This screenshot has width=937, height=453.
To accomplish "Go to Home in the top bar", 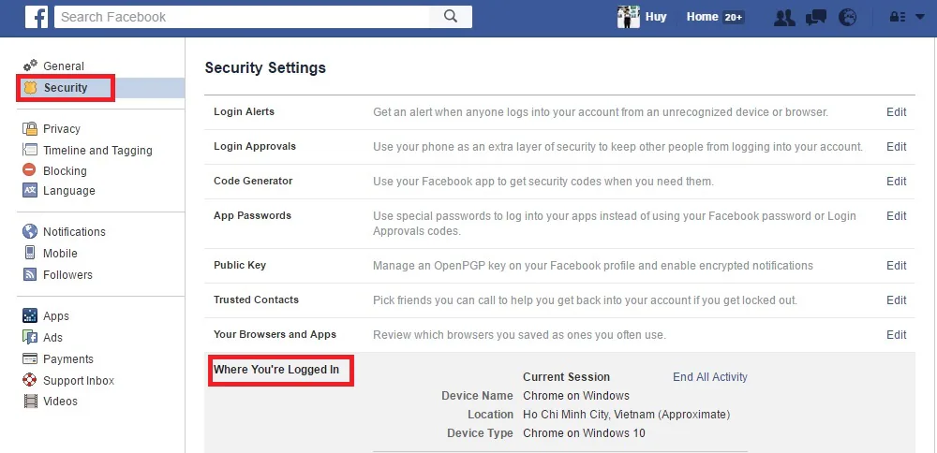I will click(x=702, y=17).
